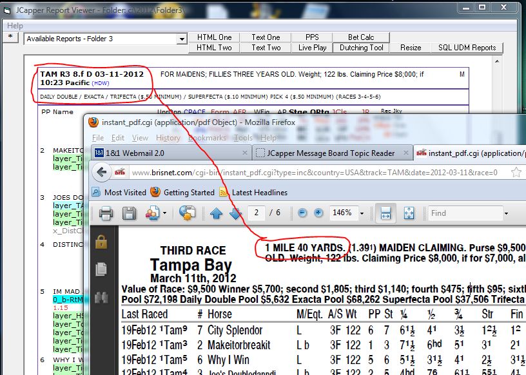
Task: Open the Dutching Tool
Action: (x=361, y=48)
